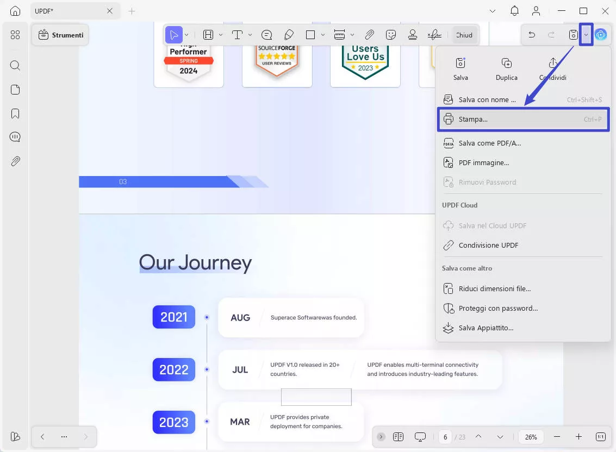Select Condivisione UPDF entry

[x=523, y=245]
